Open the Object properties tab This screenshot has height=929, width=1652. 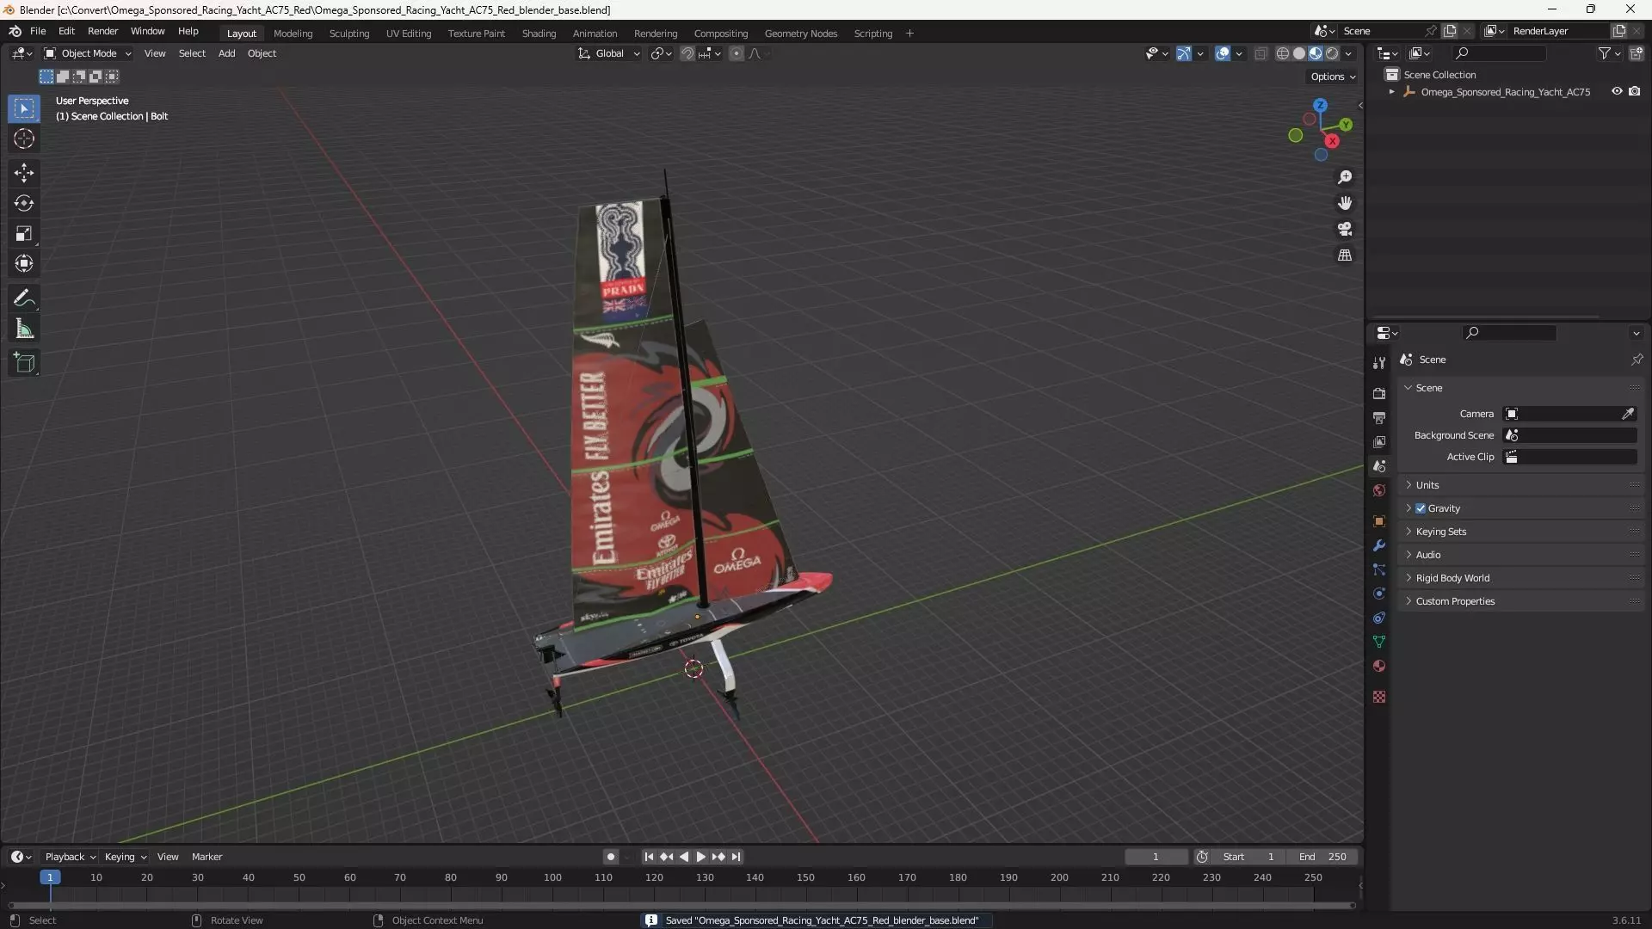pyautogui.click(x=1379, y=521)
